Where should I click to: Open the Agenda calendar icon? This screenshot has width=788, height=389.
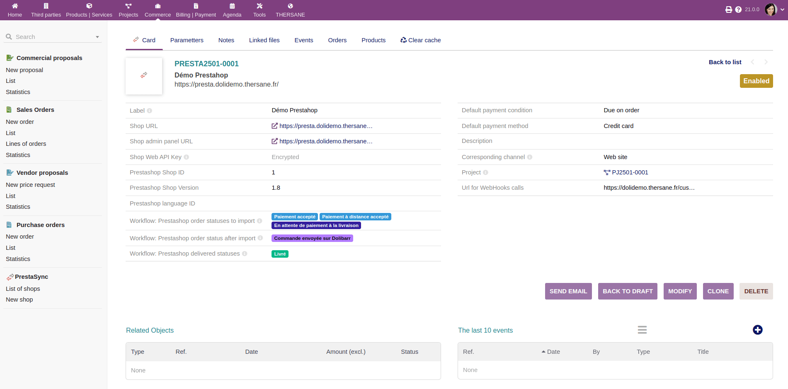click(232, 6)
